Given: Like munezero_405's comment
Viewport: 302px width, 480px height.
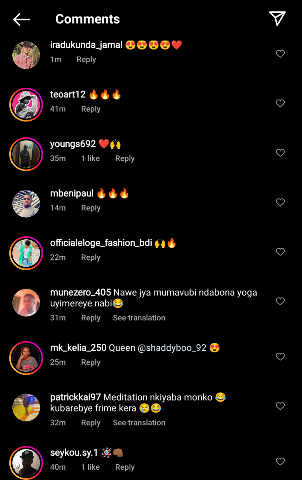Looking at the screenshot, I should tap(280, 301).
